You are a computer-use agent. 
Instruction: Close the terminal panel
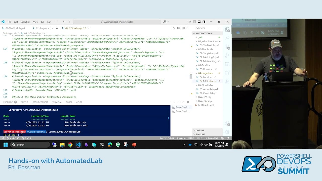[x=188, y=102]
